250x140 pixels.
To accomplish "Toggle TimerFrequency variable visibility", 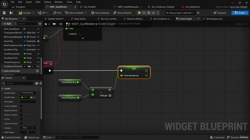I will point(38,62).
